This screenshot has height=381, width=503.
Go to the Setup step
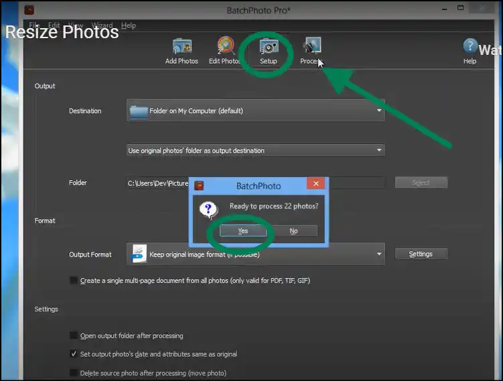click(x=269, y=52)
